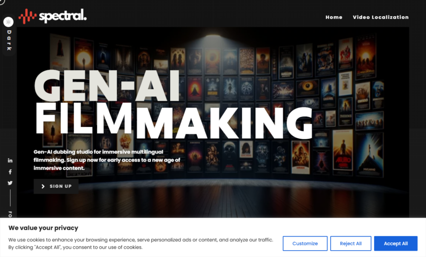Click the SIGN UP button
The height and width of the screenshot is (257, 426).
(56, 186)
